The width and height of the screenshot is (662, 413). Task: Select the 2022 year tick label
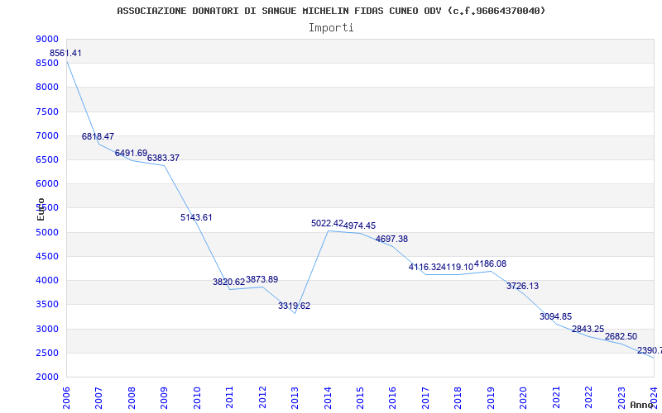(588, 396)
